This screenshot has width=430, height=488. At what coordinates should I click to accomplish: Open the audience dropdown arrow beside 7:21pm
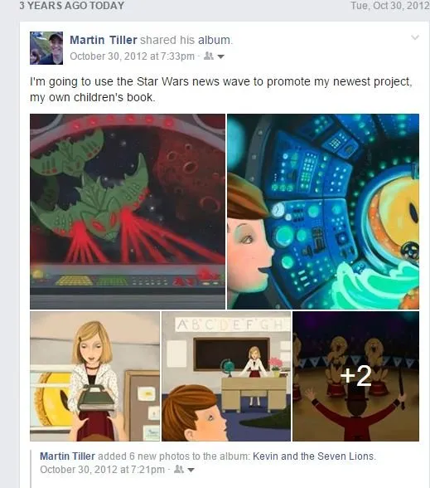(x=191, y=470)
